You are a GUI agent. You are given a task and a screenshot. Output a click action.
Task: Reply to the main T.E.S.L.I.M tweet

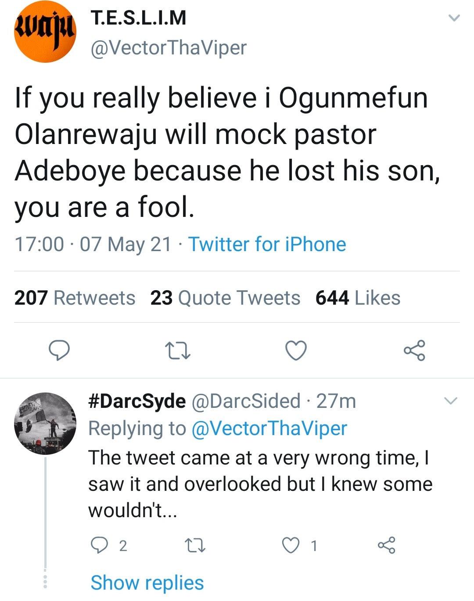click(x=59, y=350)
